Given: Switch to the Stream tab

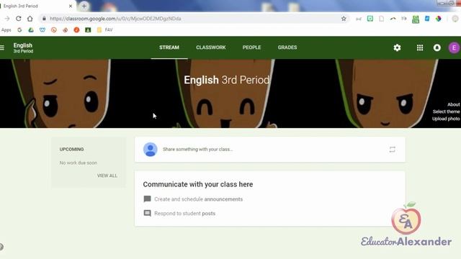Looking at the screenshot, I should point(169,47).
